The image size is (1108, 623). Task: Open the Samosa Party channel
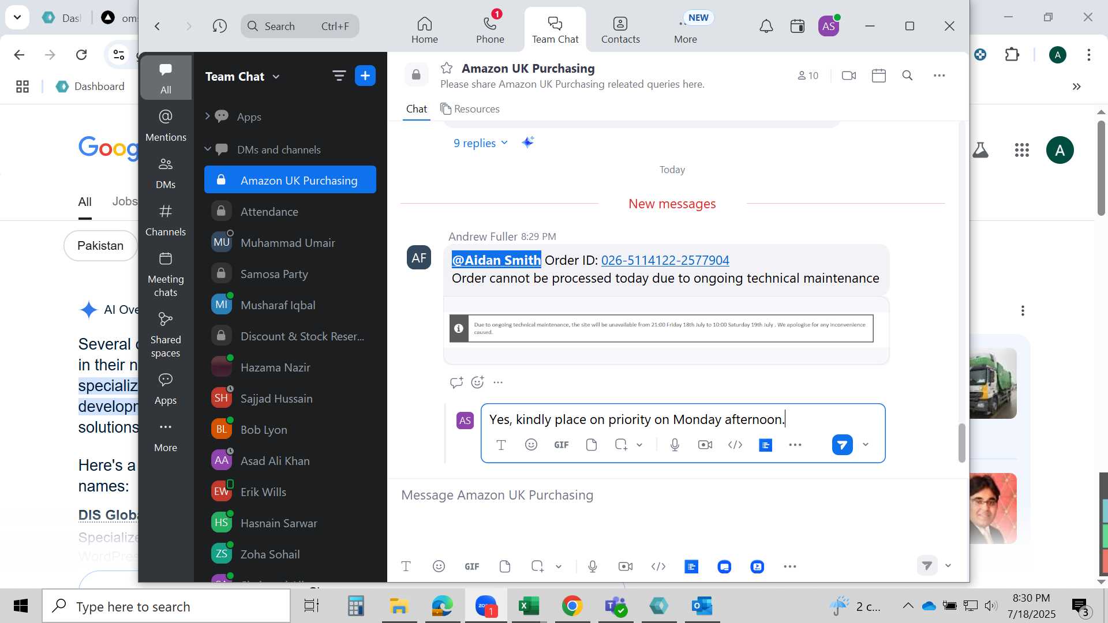290,274
